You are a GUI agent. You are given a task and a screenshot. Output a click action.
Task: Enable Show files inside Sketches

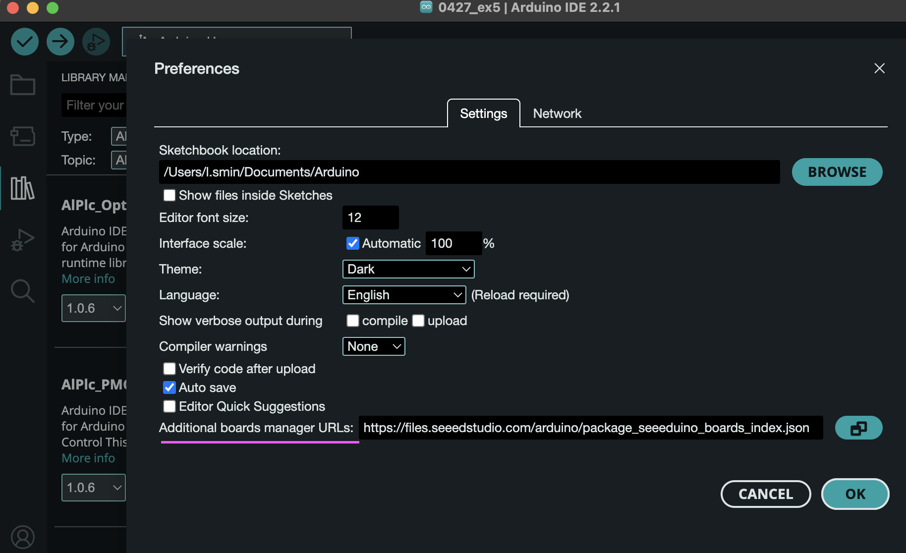point(170,195)
